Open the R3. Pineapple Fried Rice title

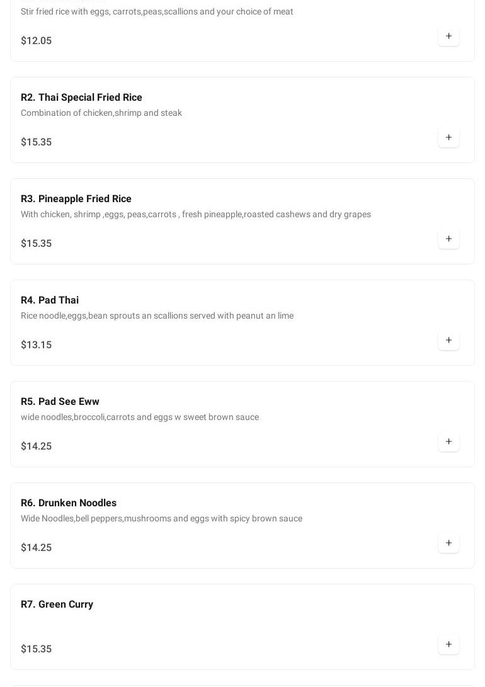click(76, 199)
